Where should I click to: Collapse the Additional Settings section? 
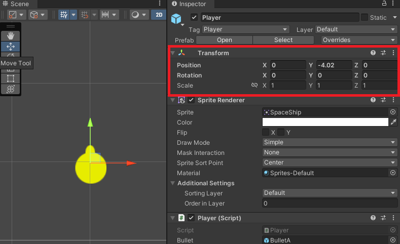(172, 183)
